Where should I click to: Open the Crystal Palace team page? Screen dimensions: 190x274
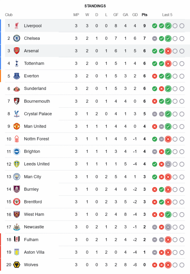(38, 114)
